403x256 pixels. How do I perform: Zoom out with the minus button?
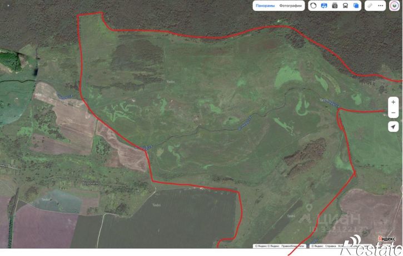click(393, 112)
